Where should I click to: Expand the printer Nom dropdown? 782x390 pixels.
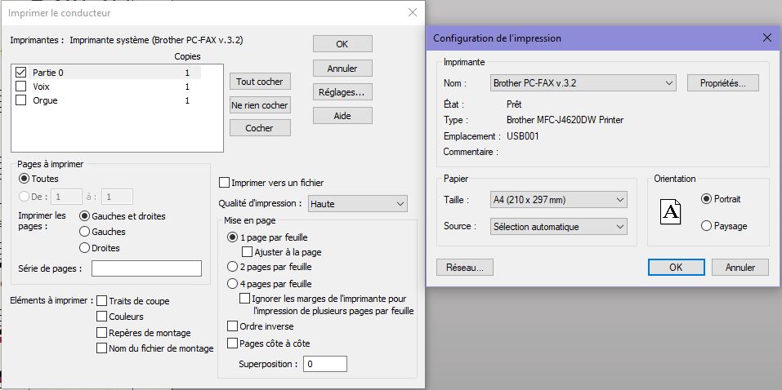(x=583, y=83)
